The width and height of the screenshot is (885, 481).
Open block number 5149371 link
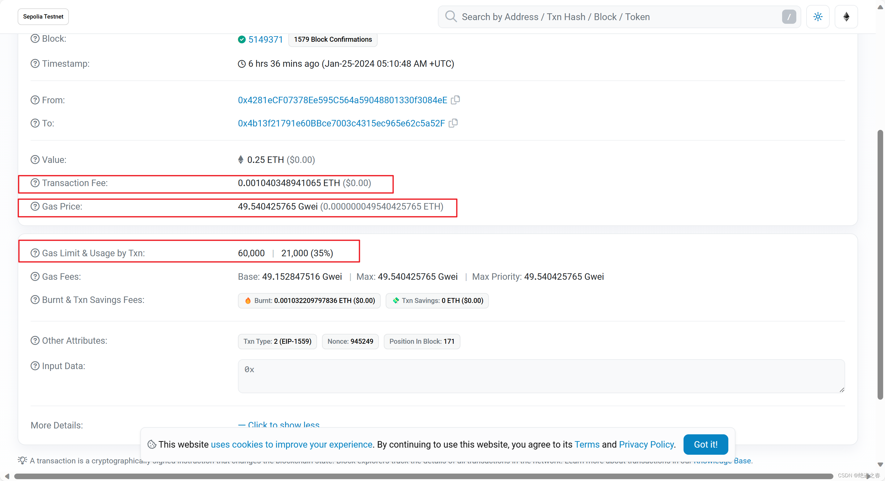(x=265, y=40)
